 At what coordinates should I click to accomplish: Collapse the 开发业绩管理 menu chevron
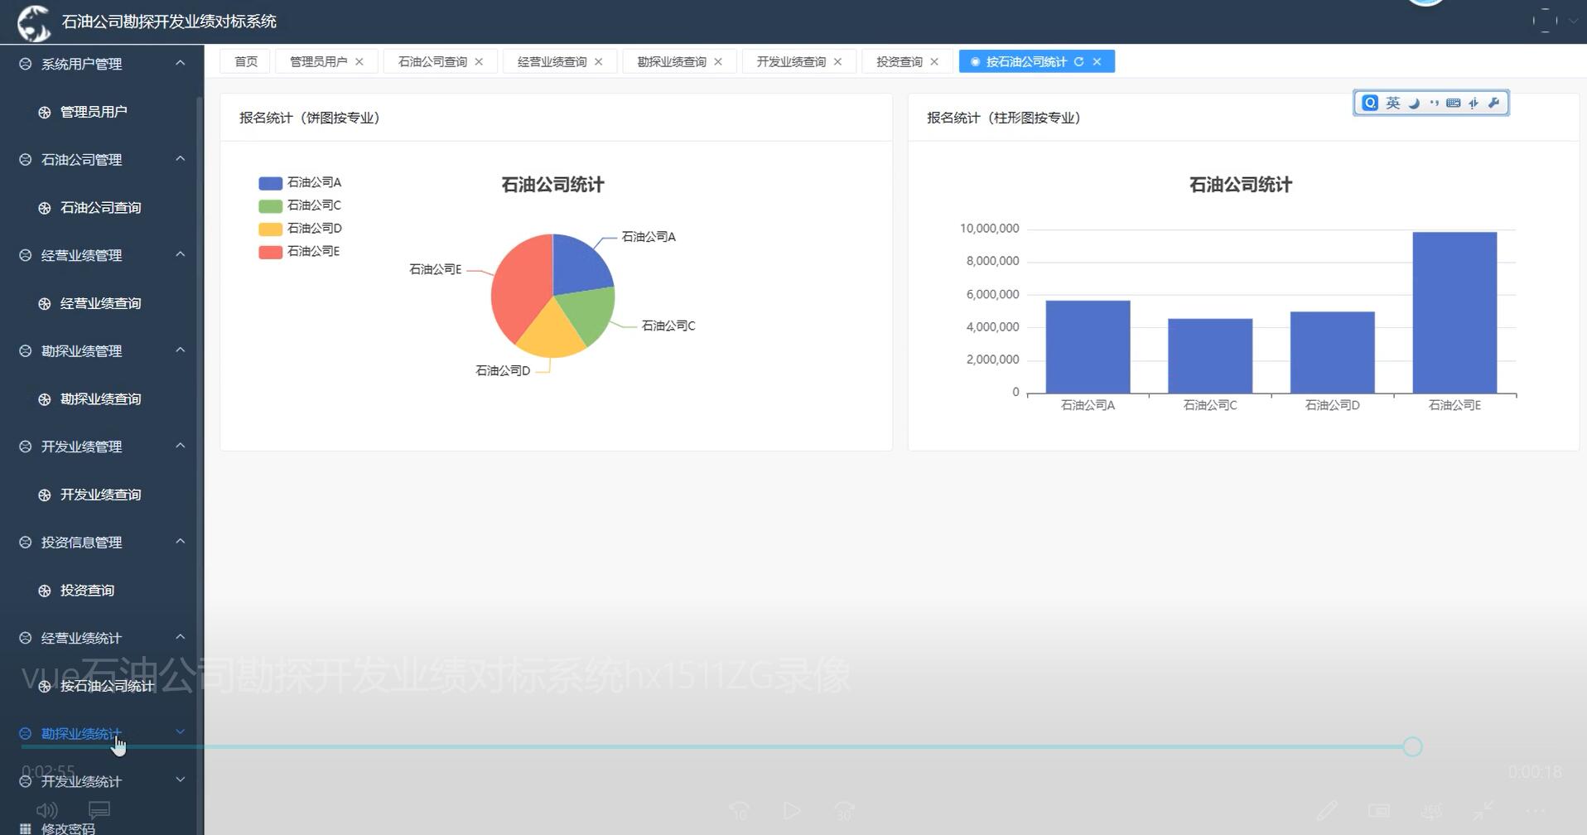(x=180, y=446)
